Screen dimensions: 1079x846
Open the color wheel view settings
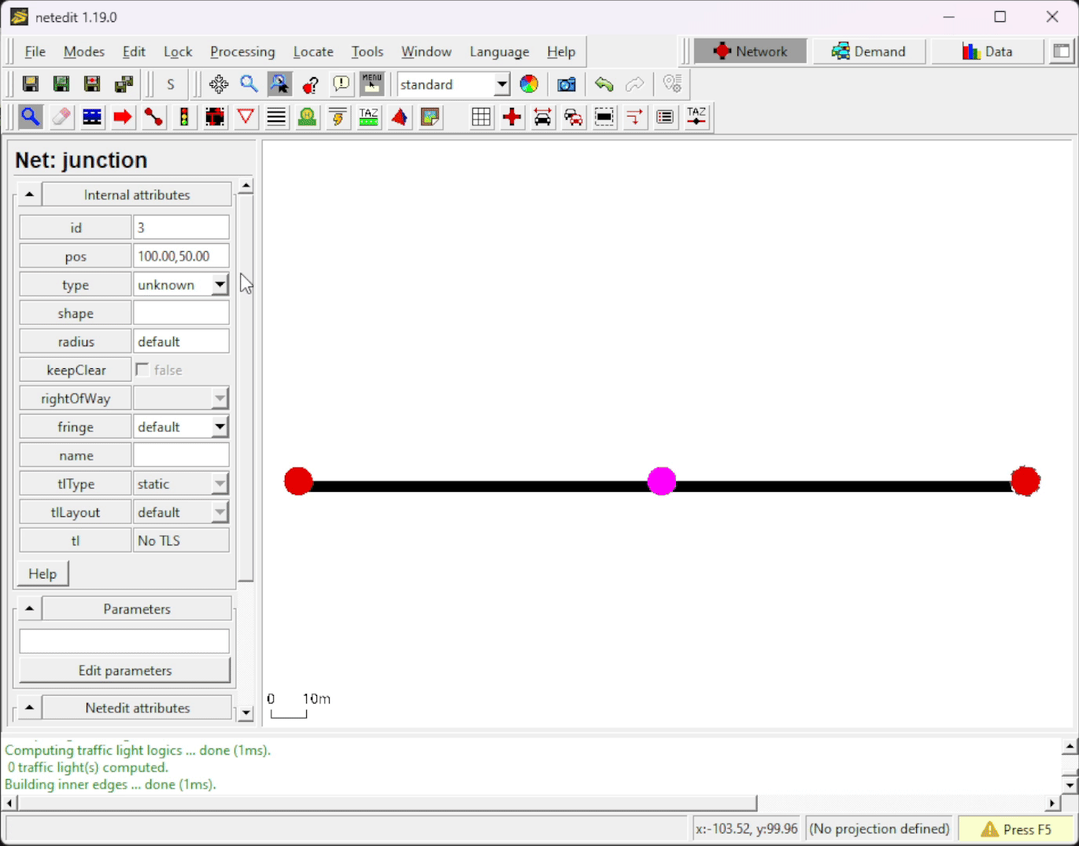click(x=529, y=84)
